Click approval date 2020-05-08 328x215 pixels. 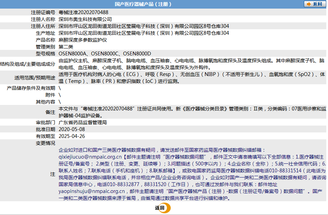click(72, 129)
